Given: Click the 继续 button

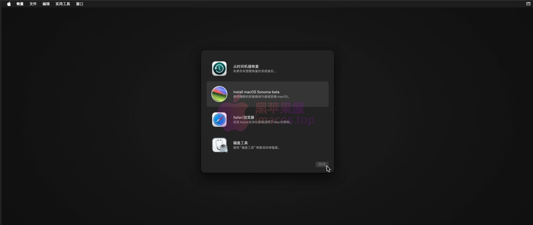Looking at the screenshot, I should point(322,165).
